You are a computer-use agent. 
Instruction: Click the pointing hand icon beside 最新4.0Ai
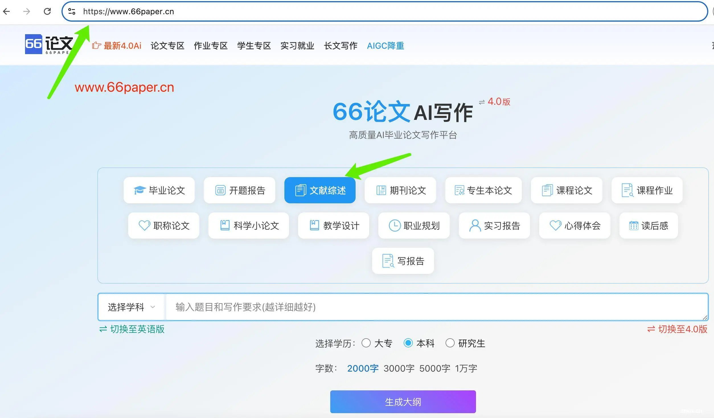[97, 46]
